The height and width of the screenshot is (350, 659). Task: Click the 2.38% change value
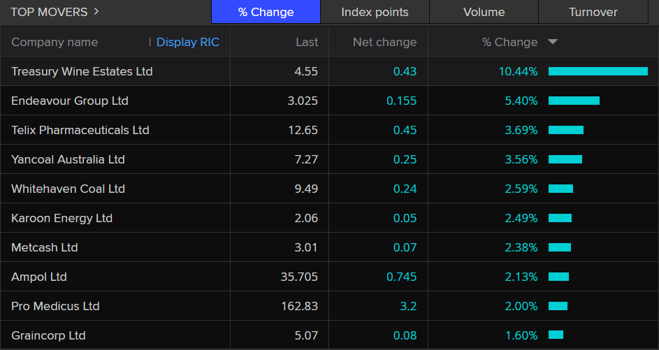pyautogui.click(x=521, y=247)
